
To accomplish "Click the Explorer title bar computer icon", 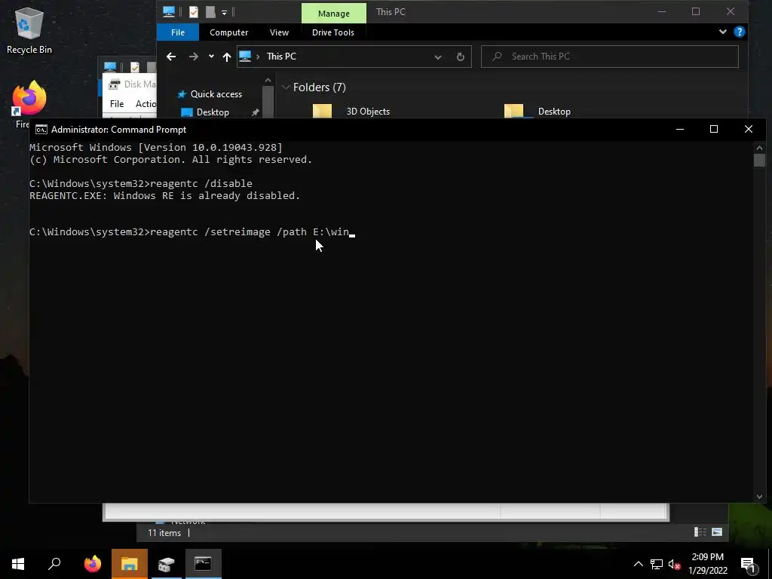I will point(169,12).
